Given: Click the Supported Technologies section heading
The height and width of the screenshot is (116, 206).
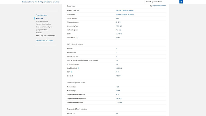Looking at the screenshot, I should [77, 109].
